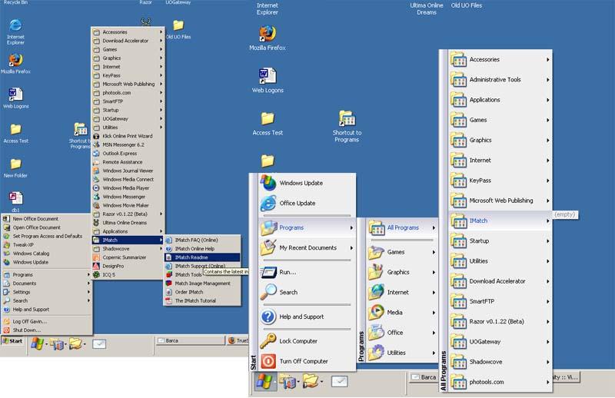
Task: Open Windows Catalog entry
Action: [46, 254]
